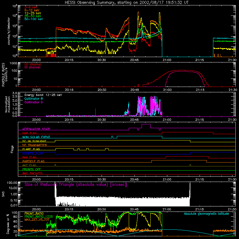Click the Flags axis label

pos(12,149)
